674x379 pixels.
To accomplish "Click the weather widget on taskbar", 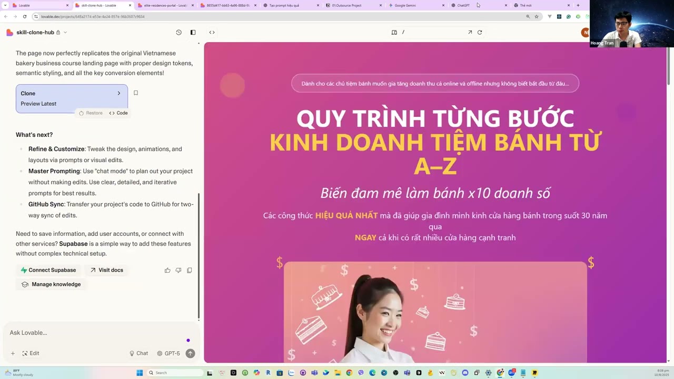I will [x=18, y=373].
